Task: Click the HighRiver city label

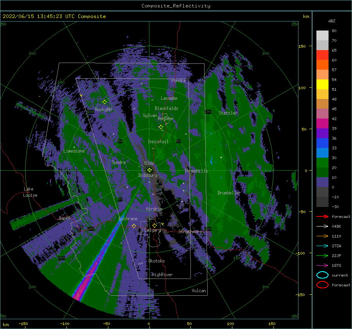Action: (x=162, y=275)
